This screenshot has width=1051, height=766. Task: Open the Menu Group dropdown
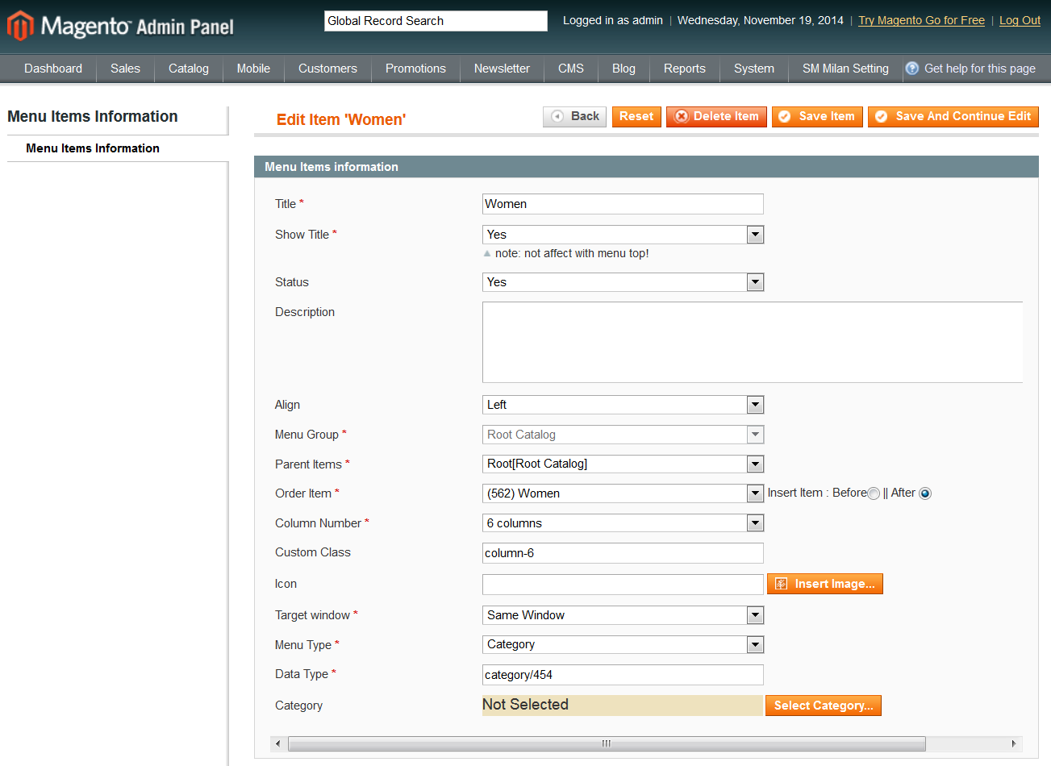623,435
